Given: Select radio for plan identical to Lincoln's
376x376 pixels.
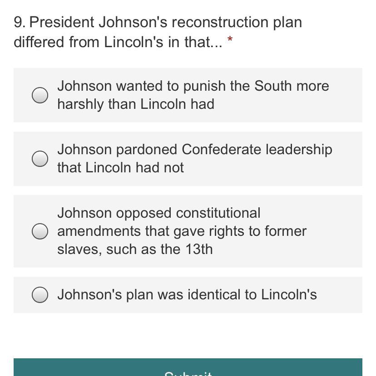Looking at the screenshot, I should (x=40, y=295).
